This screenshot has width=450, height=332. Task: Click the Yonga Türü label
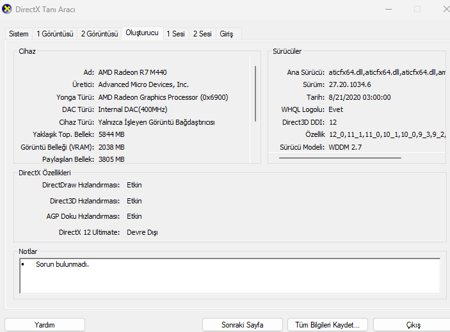point(75,97)
